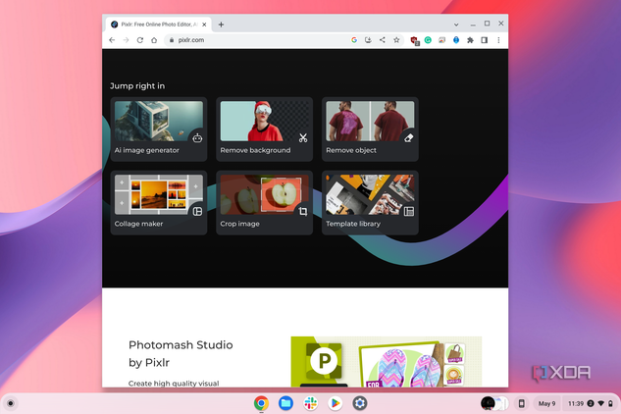Screen dimensions: 621x414
Task: Click the install app icon in address bar
Action: [x=368, y=40]
